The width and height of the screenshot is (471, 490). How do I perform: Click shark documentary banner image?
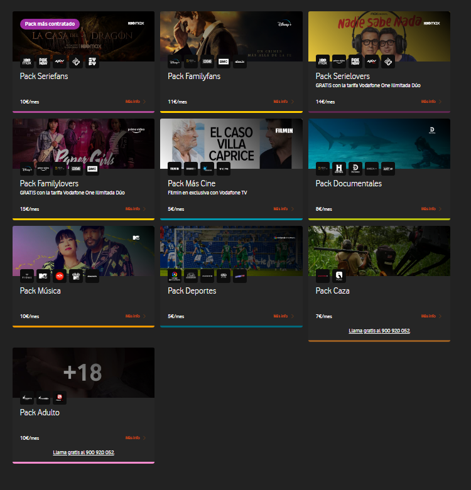[x=379, y=144]
